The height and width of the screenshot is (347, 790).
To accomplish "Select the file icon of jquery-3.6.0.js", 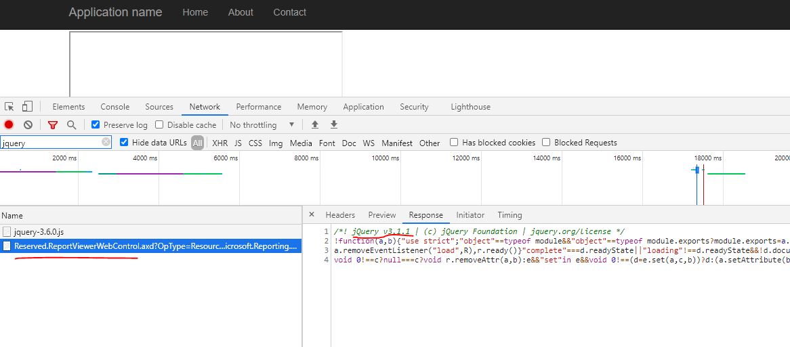I will (7, 232).
